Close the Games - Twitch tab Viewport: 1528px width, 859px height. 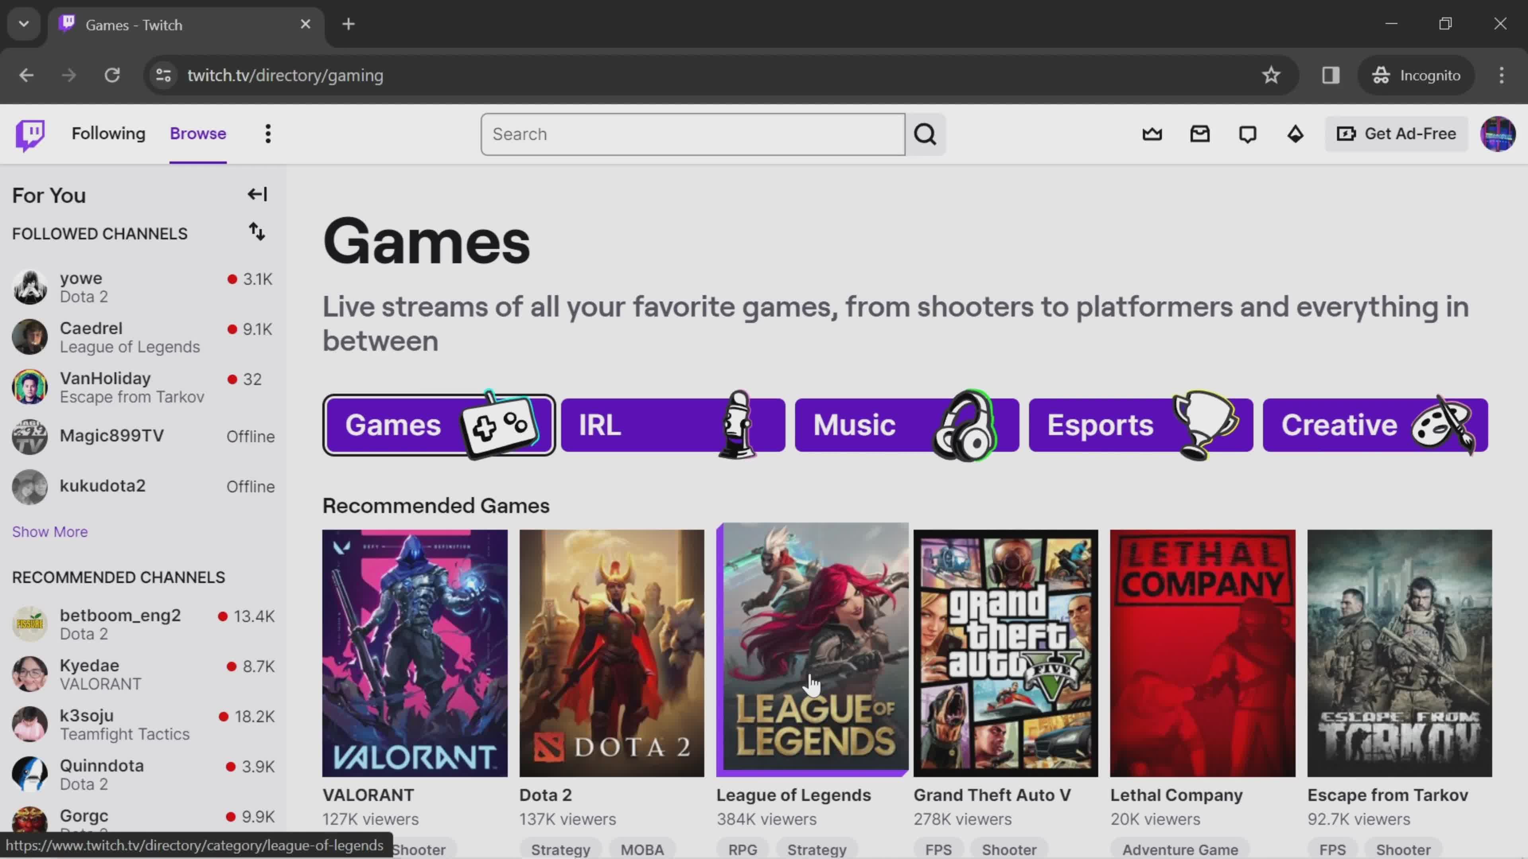click(x=306, y=24)
